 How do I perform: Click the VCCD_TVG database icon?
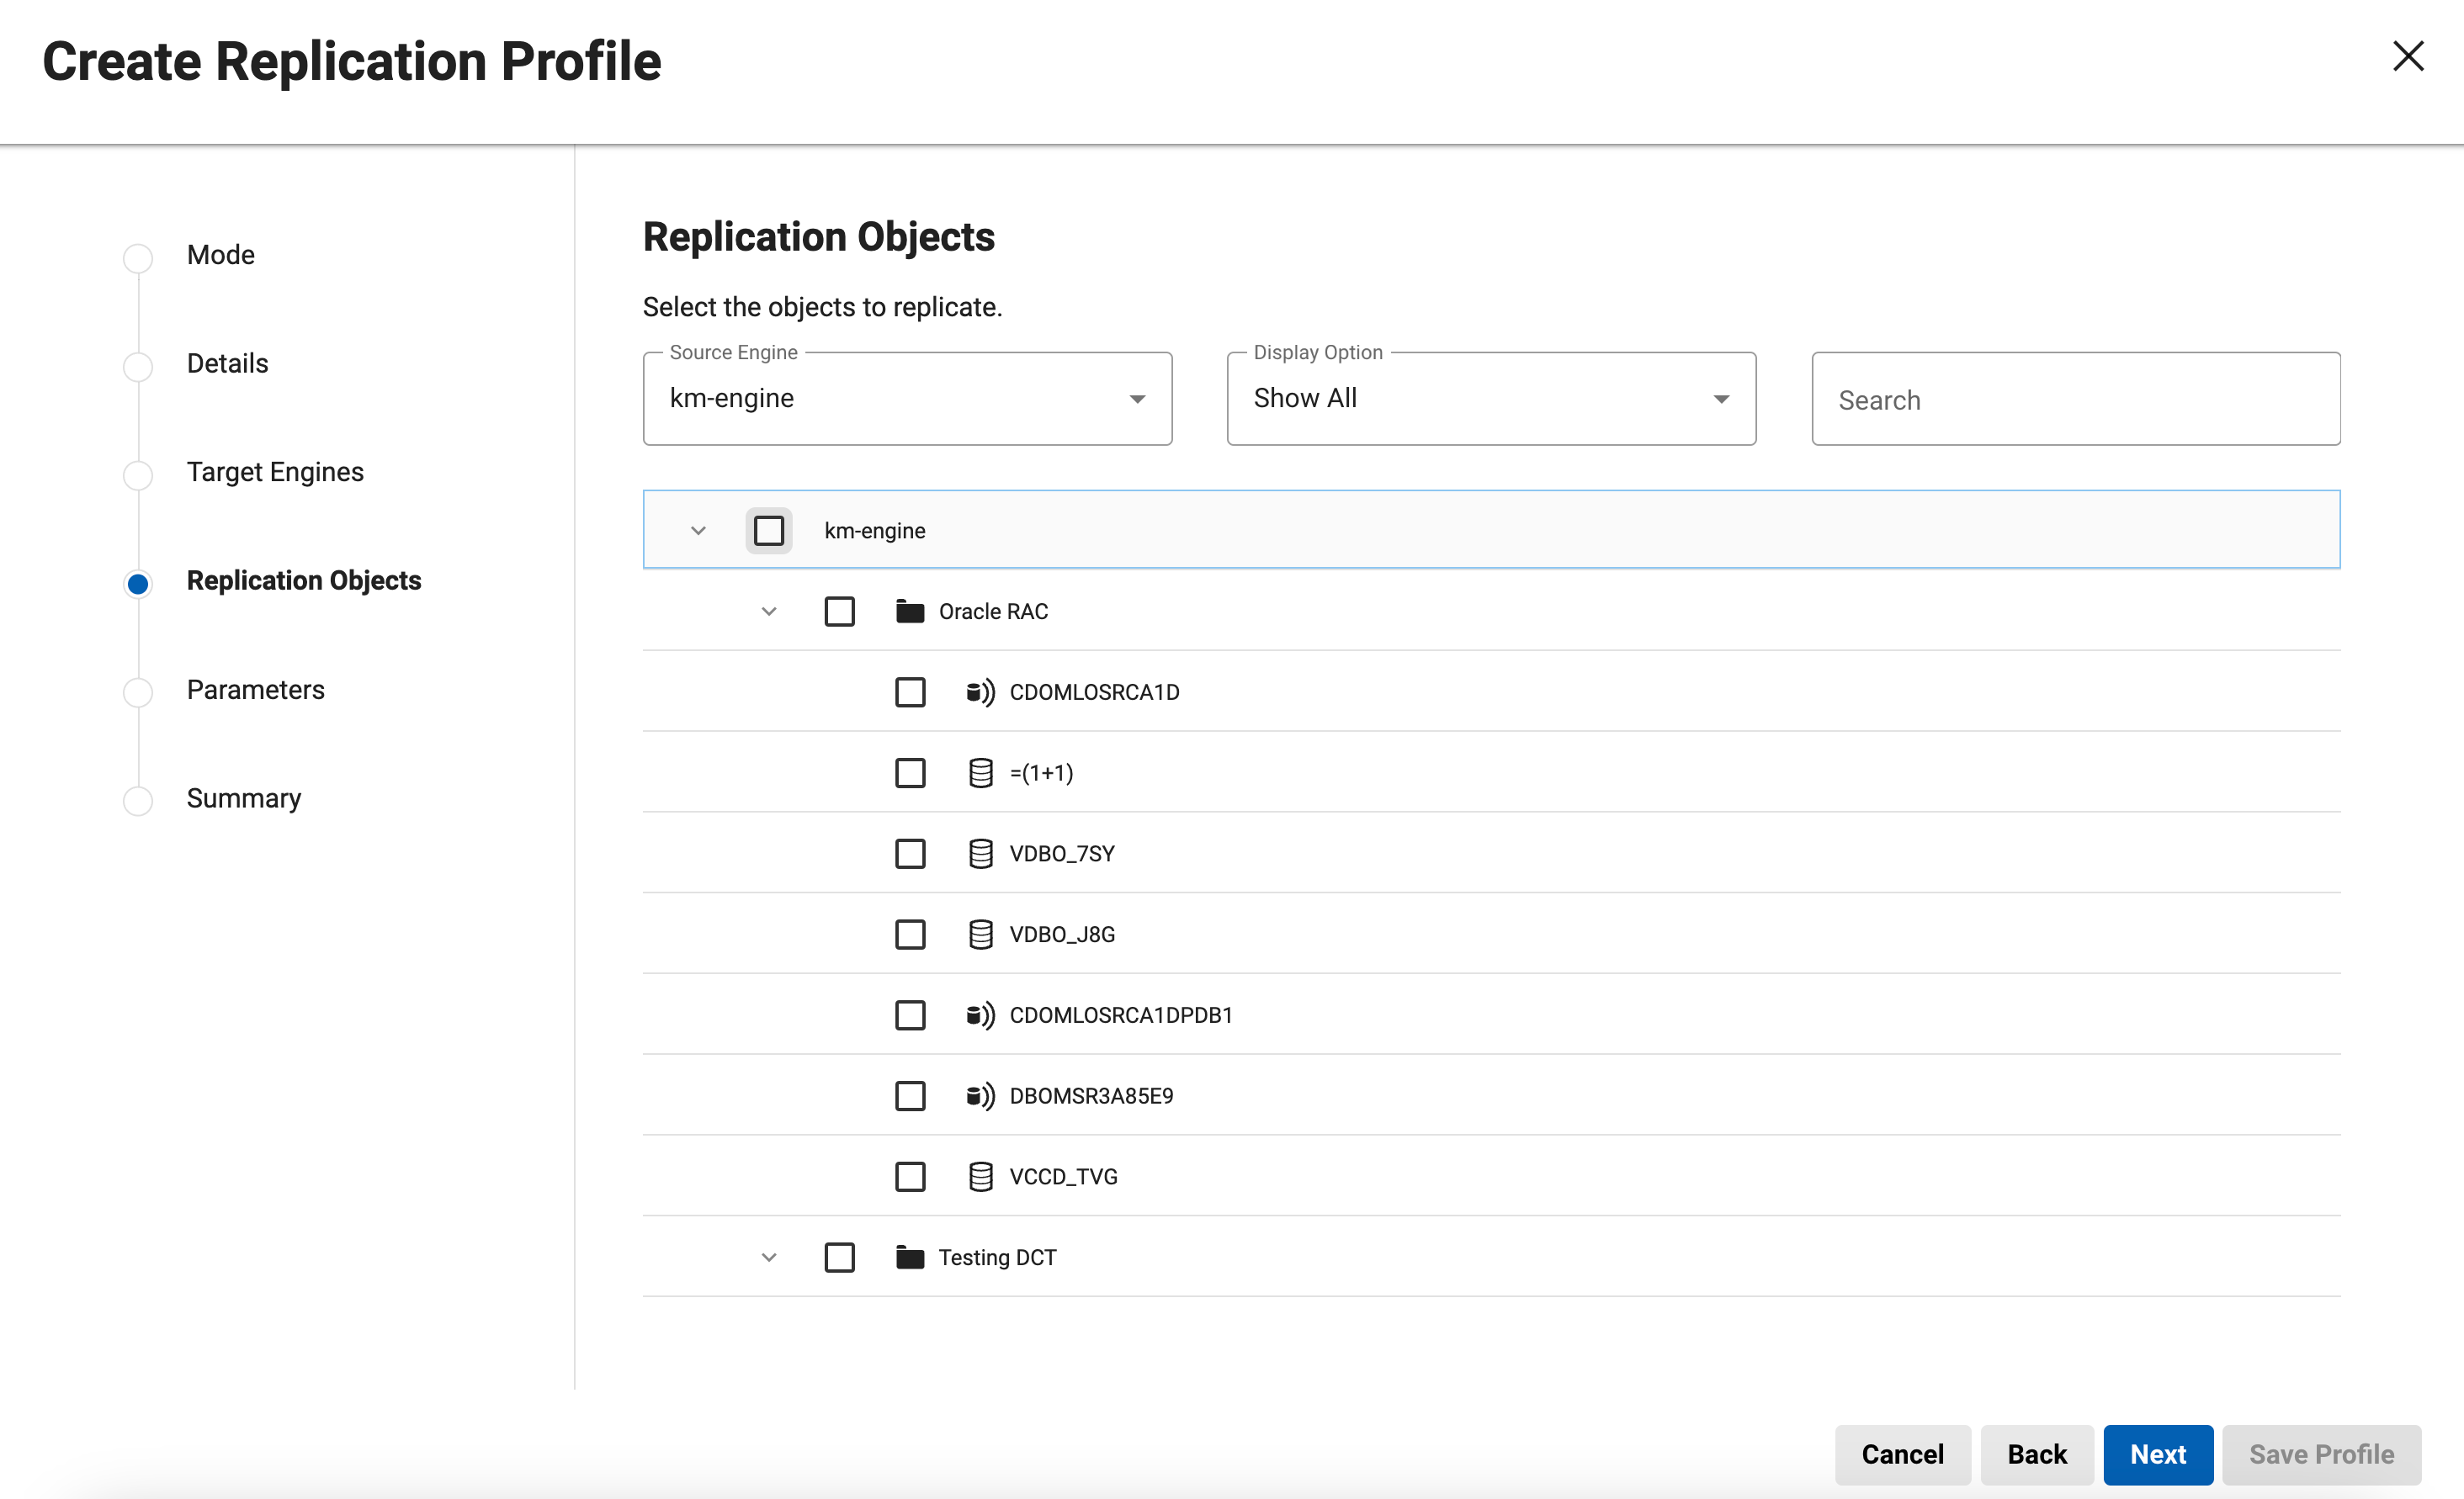pos(980,1176)
